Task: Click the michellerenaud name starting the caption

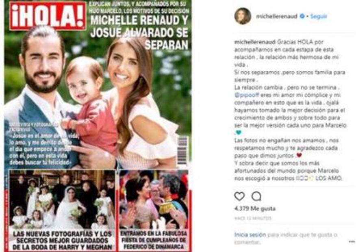Action: [x=255, y=42]
